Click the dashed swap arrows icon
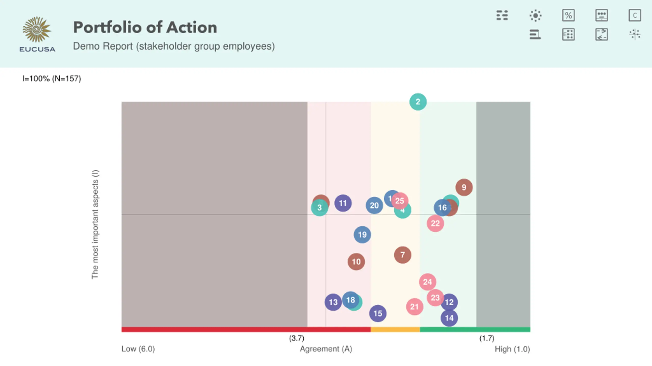Viewport: 652px width, 366px height. click(602, 34)
